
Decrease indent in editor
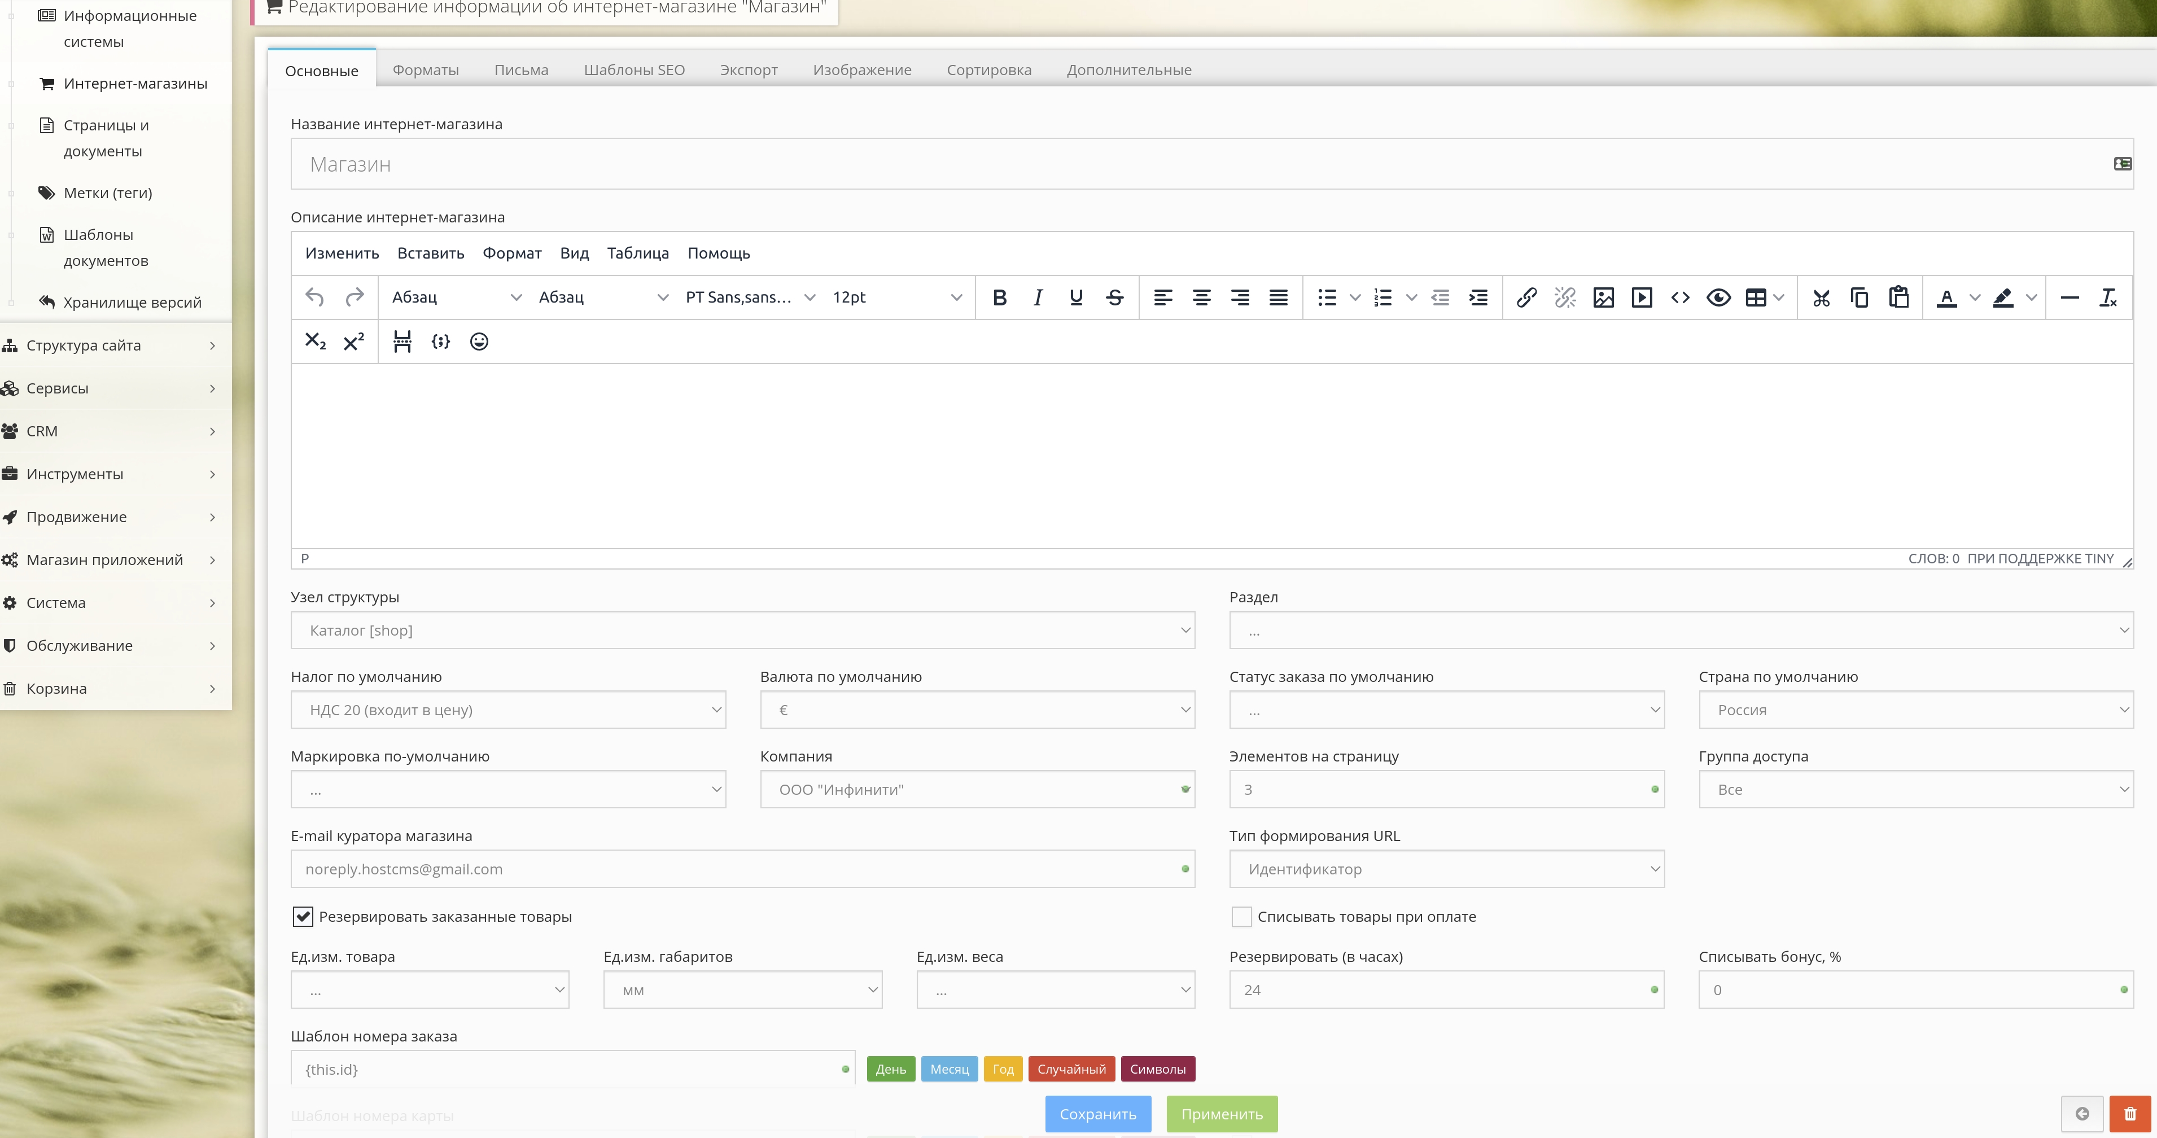1440,297
